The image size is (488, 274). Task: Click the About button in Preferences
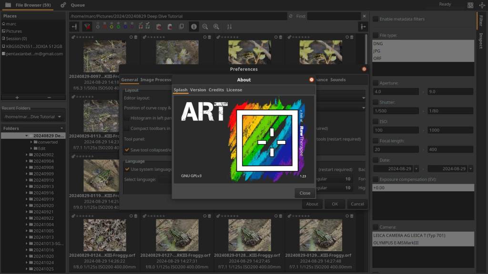pyautogui.click(x=312, y=204)
